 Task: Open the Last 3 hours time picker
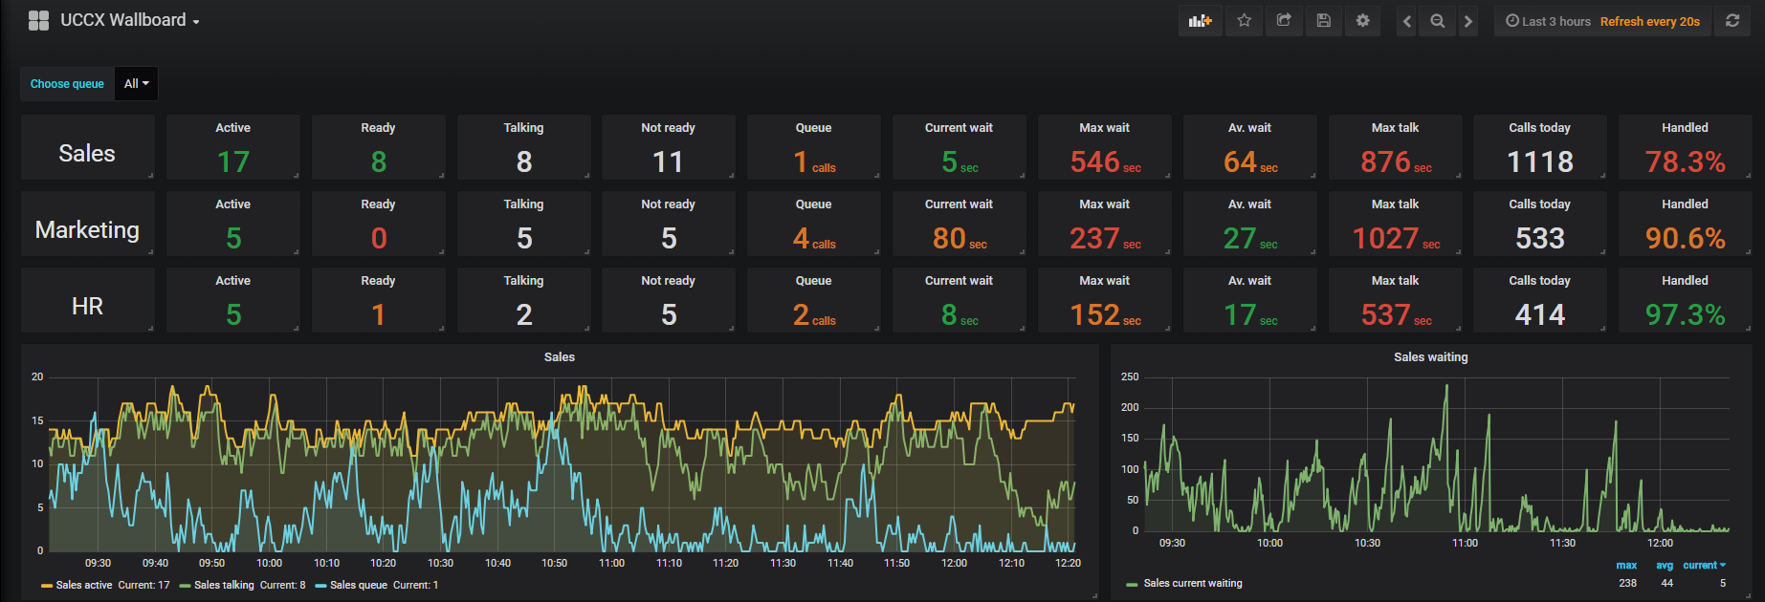point(1548,21)
